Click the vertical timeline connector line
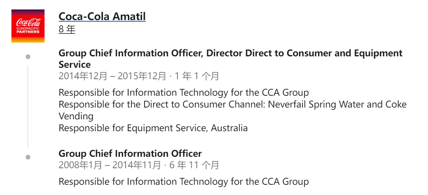428x195 pixels. (x=28, y=106)
